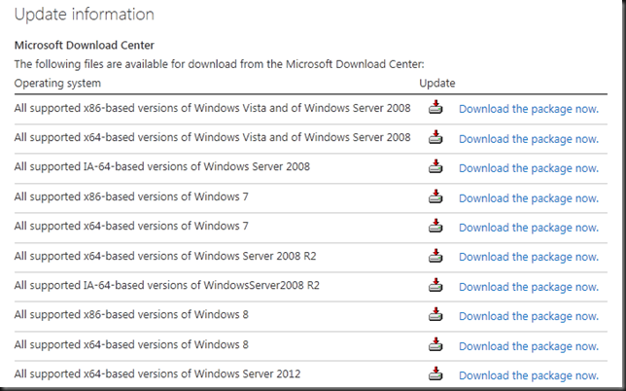Click sentence 'The following files are available for download'
Viewport: 626px width, 391px height.
pos(125,64)
